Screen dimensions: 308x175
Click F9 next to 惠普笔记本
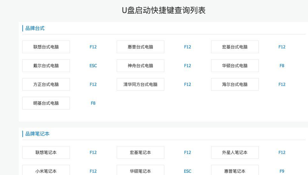pos(282,171)
